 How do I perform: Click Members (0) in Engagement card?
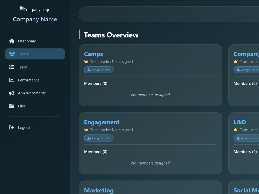click(96, 152)
